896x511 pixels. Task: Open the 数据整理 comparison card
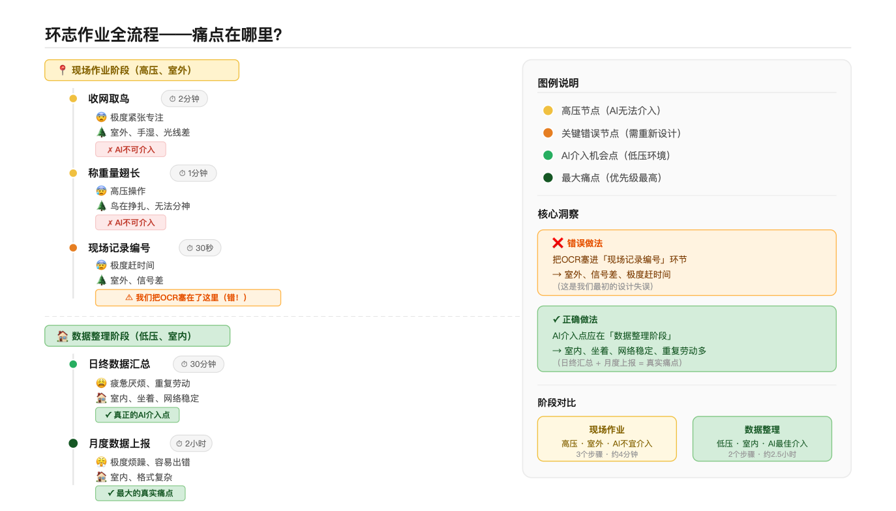[762, 439]
